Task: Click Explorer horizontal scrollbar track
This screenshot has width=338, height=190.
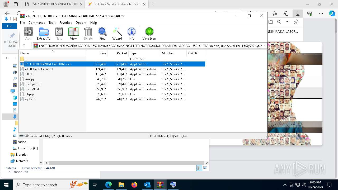Action: [x=126, y=163]
